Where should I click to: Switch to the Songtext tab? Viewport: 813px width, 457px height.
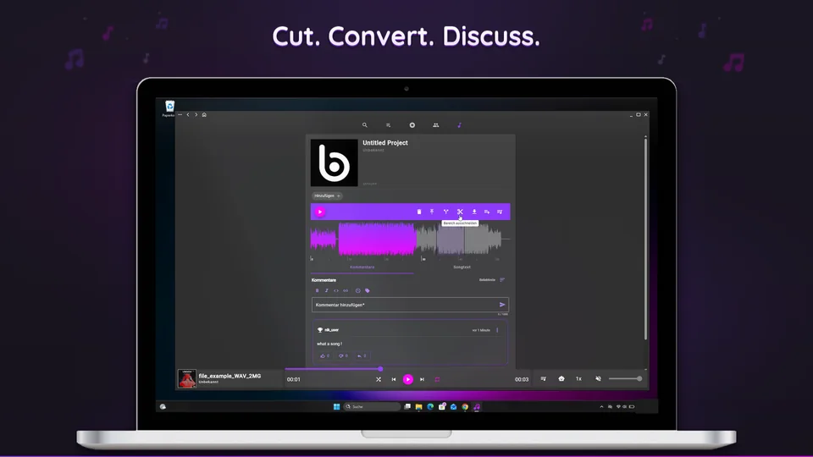pos(462,267)
